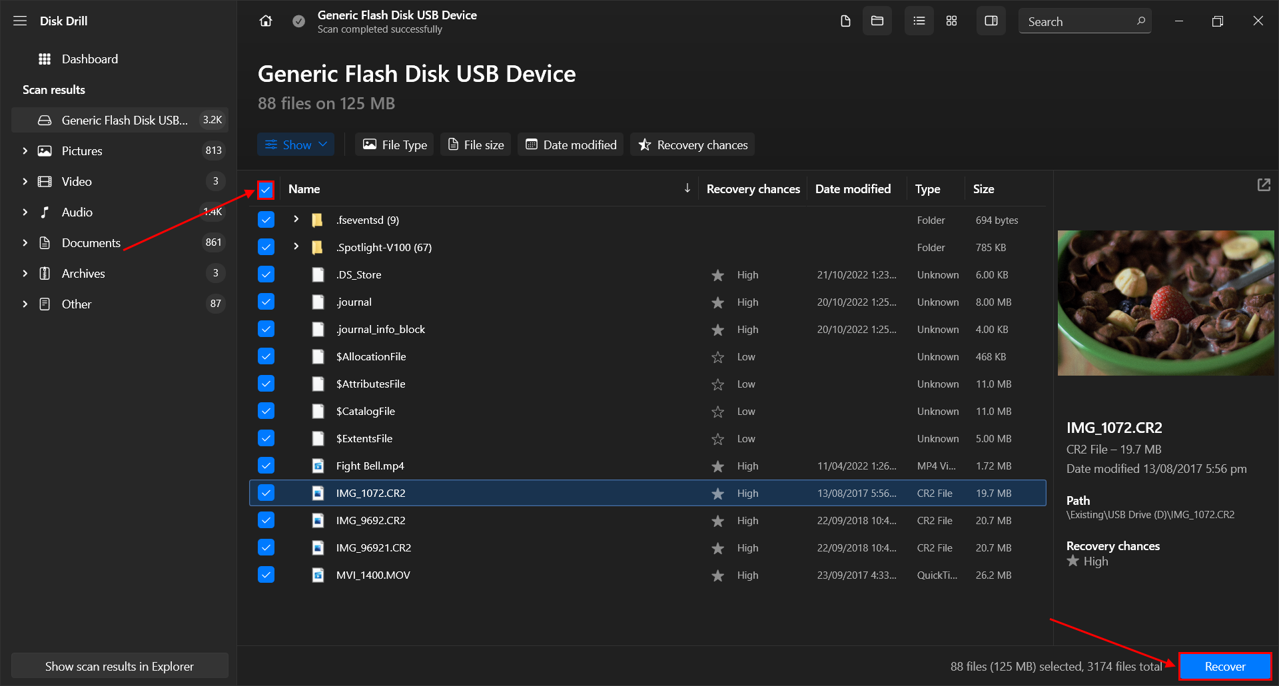Select list view layout icon
This screenshot has height=686, width=1279.
919,21
